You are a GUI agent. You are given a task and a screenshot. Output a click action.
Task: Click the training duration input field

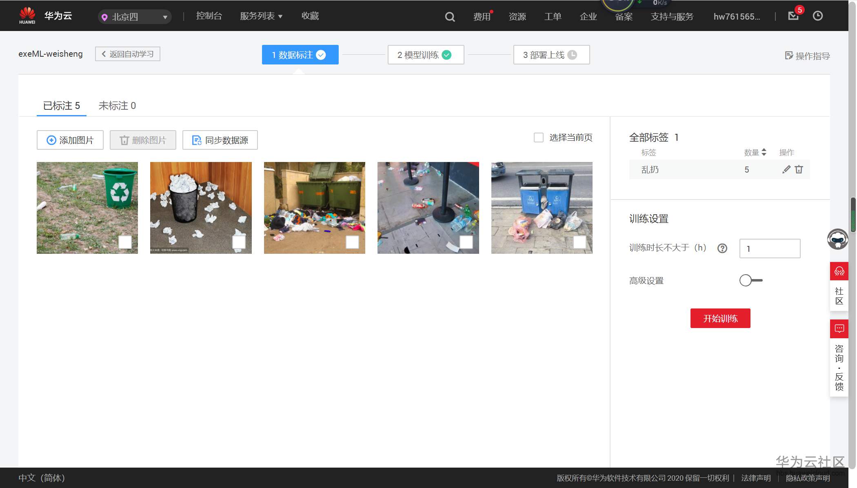coord(769,248)
